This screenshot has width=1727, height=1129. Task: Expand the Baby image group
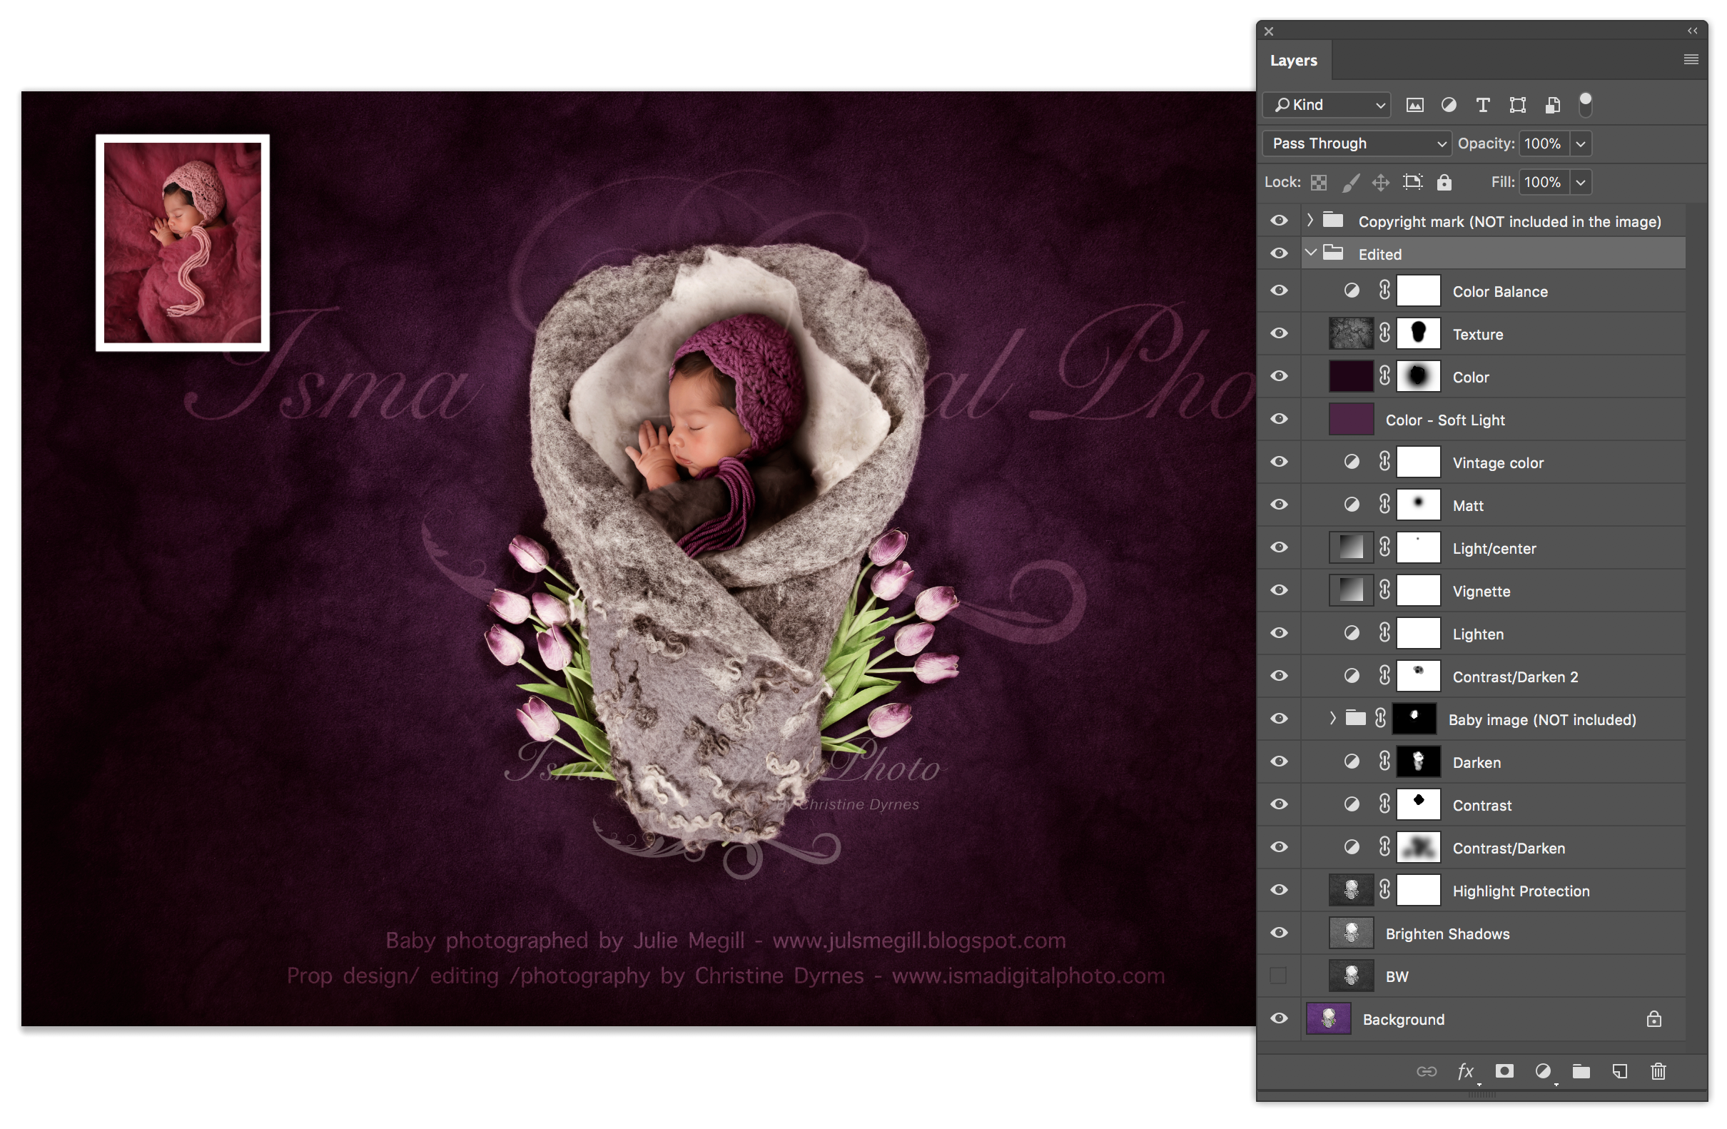pyautogui.click(x=1333, y=719)
